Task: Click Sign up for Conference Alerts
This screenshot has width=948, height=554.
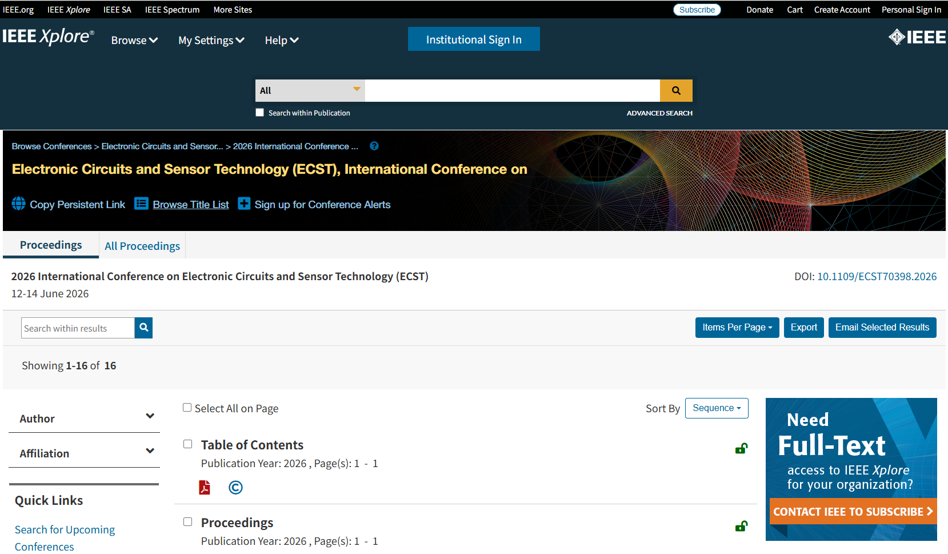Action: click(x=322, y=205)
